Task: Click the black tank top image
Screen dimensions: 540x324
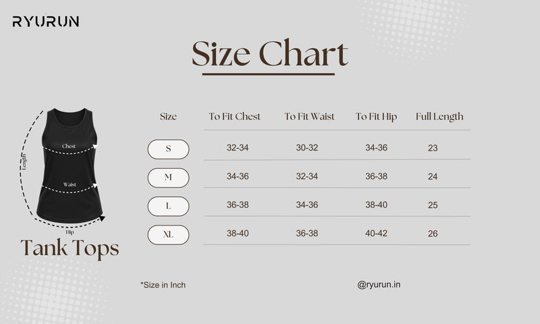Action: tap(70, 165)
